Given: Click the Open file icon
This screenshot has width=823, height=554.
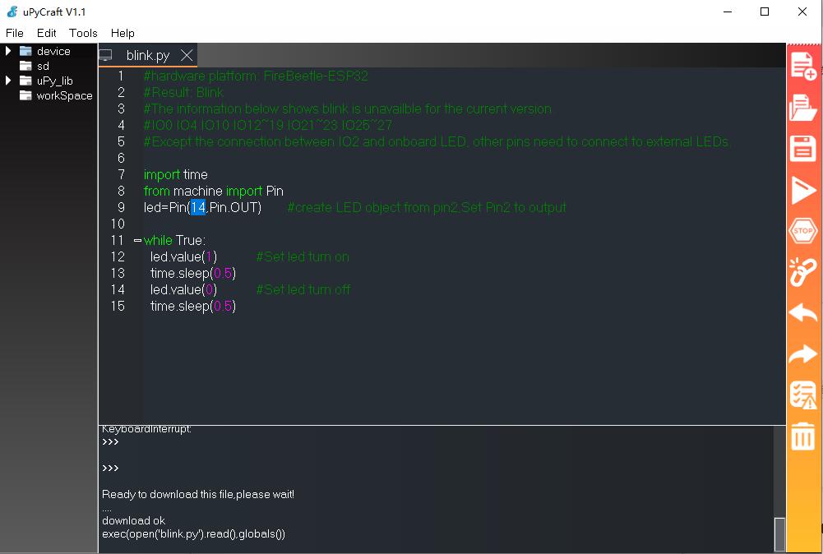Looking at the screenshot, I should [803, 108].
